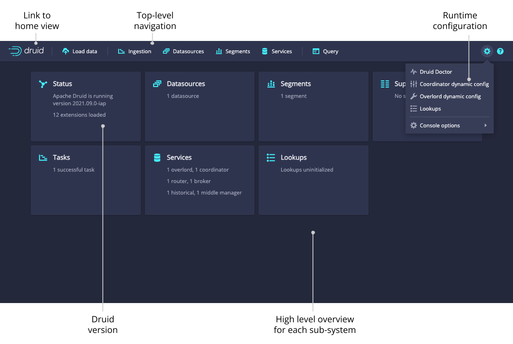Open the settings gear icon
The image size is (513, 344).
487,51
